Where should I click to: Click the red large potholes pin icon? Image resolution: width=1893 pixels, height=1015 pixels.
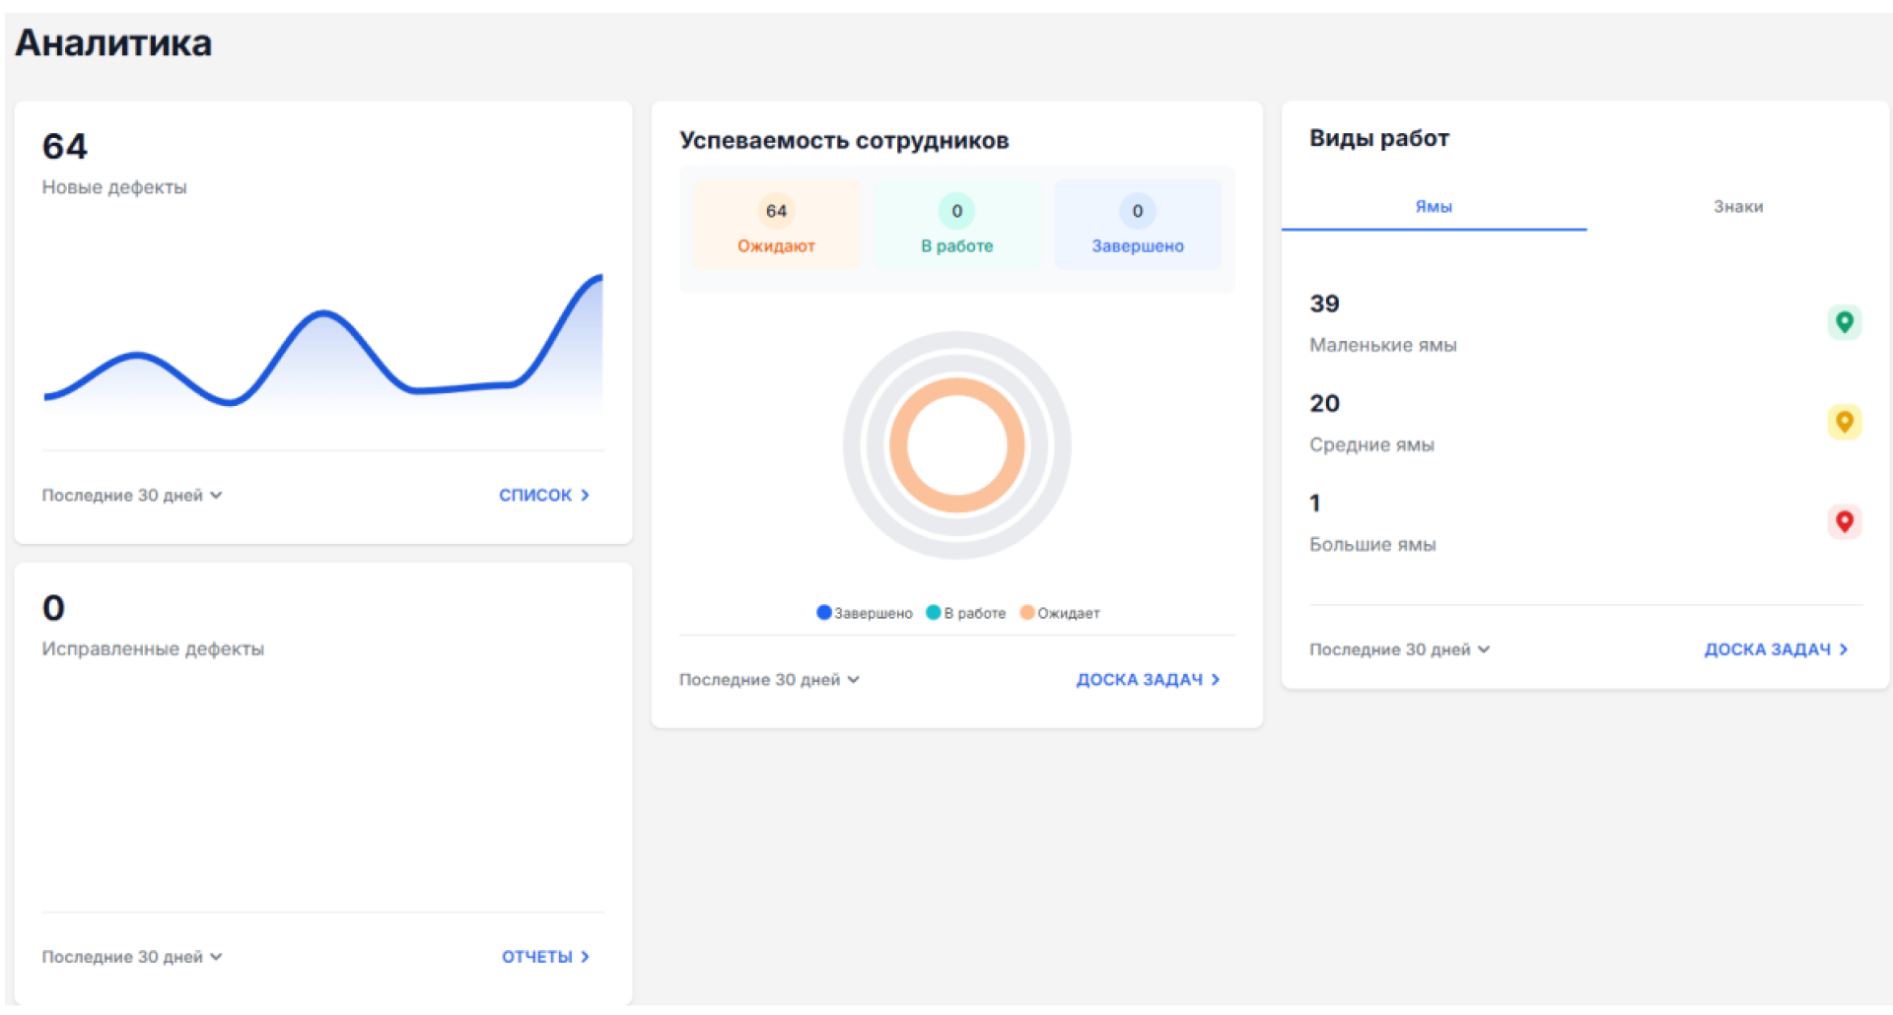[x=1844, y=521]
